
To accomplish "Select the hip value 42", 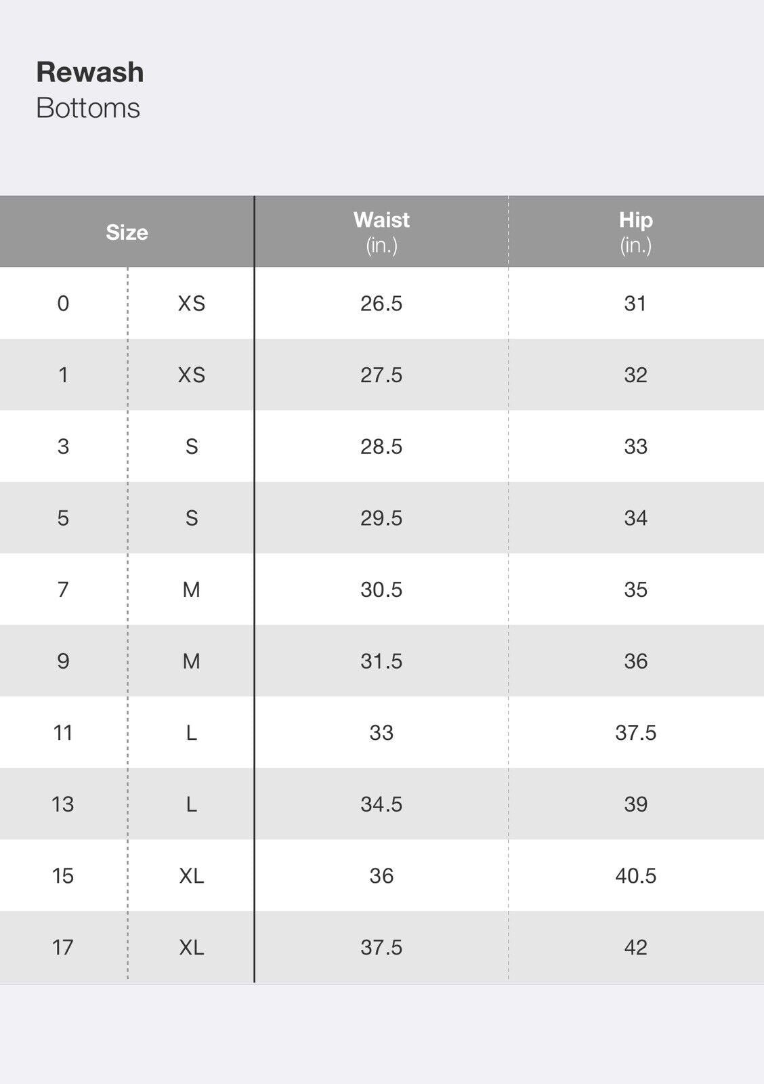I will (635, 947).
